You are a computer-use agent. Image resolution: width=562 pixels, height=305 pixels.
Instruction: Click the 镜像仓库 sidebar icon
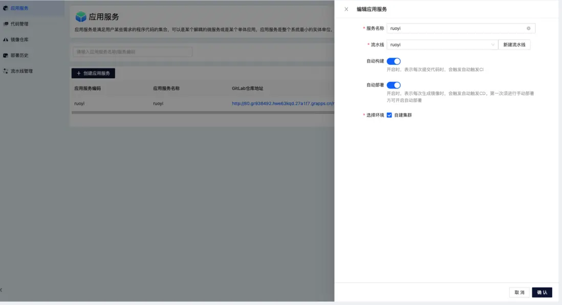click(6, 40)
